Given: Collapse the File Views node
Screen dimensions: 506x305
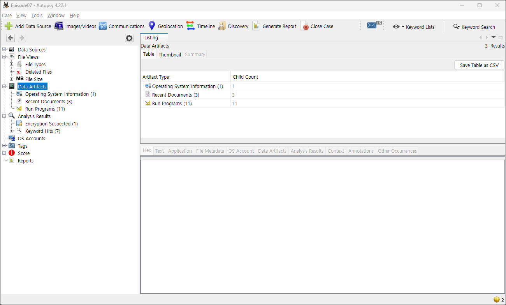Looking at the screenshot, I should [4, 57].
